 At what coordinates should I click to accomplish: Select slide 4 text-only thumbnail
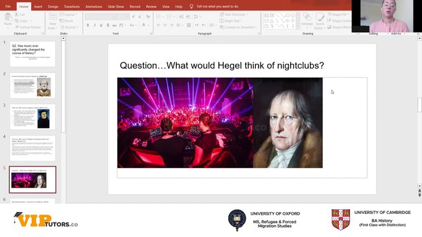coord(32,148)
